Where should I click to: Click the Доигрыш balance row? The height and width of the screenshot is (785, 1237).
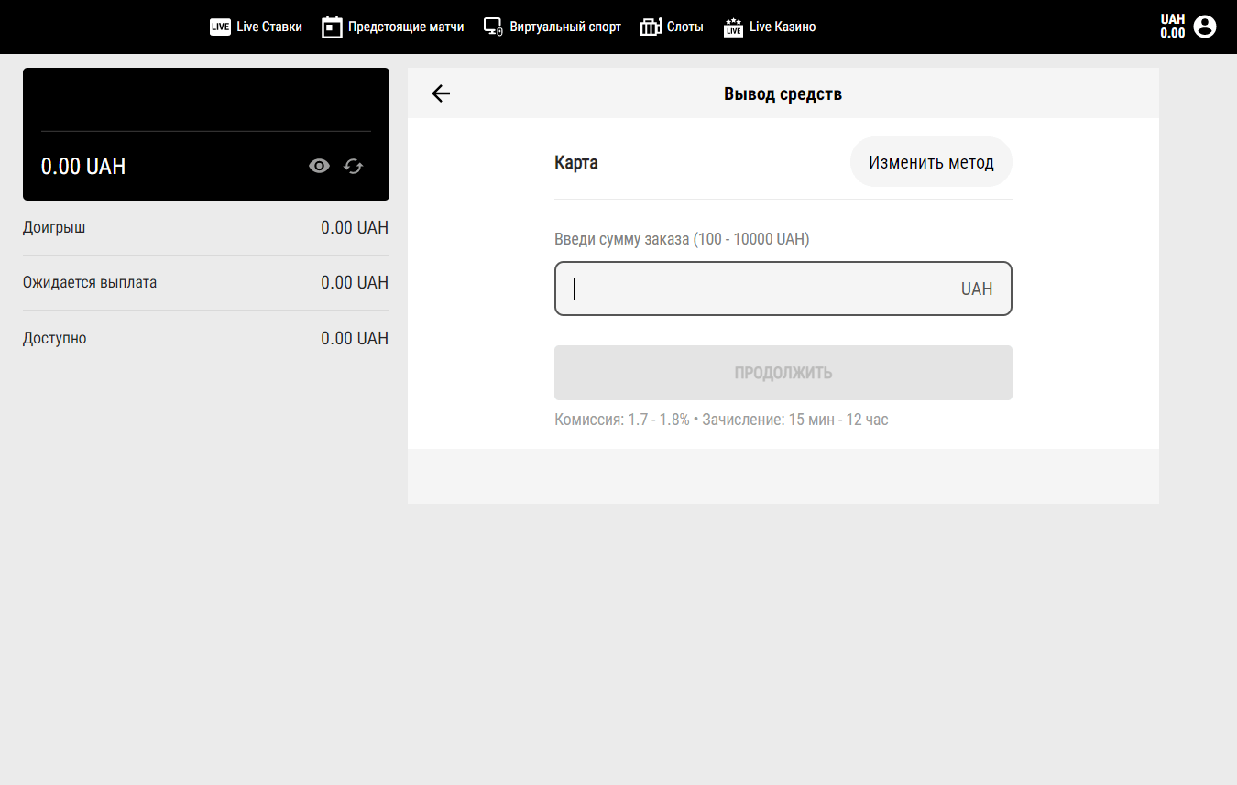[x=205, y=227]
